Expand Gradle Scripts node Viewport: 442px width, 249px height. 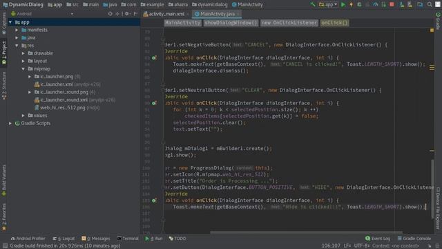point(10,123)
